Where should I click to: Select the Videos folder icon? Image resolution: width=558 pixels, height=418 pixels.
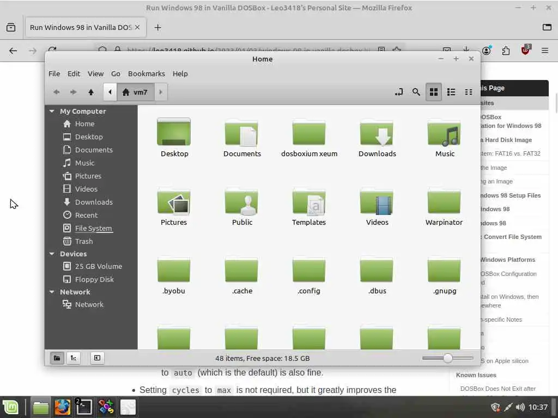377,202
